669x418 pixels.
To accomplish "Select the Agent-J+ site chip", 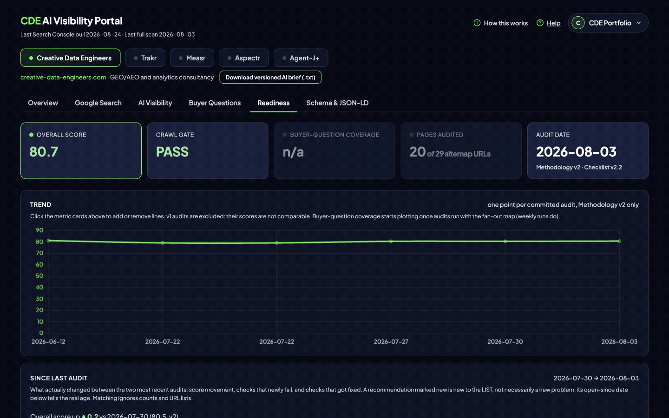I will pyautogui.click(x=301, y=58).
